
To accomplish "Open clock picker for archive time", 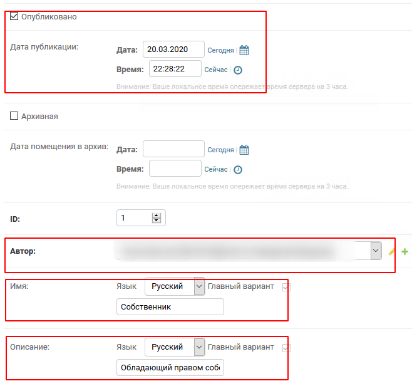I will click(x=238, y=170).
